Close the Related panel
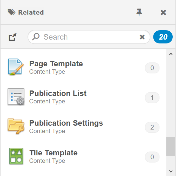Screen dimensions: 176x176 click(x=163, y=12)
